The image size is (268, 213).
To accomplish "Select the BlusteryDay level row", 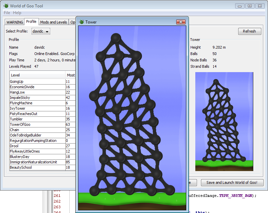I will (43, 157).
